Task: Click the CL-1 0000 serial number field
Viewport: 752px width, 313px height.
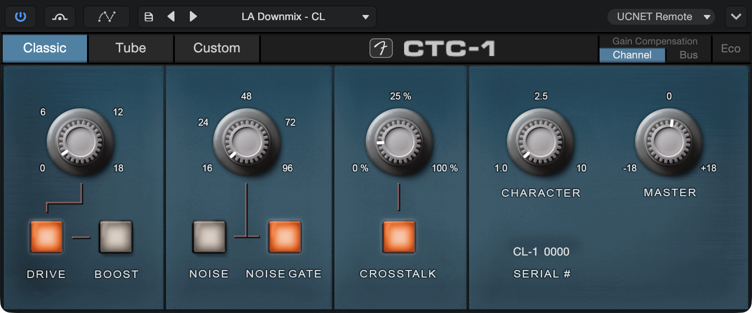Action: (x=541, y=252)
